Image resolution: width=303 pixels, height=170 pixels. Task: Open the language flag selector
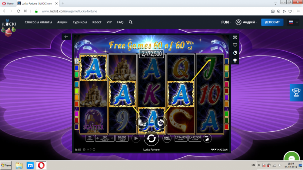(293, 22)
